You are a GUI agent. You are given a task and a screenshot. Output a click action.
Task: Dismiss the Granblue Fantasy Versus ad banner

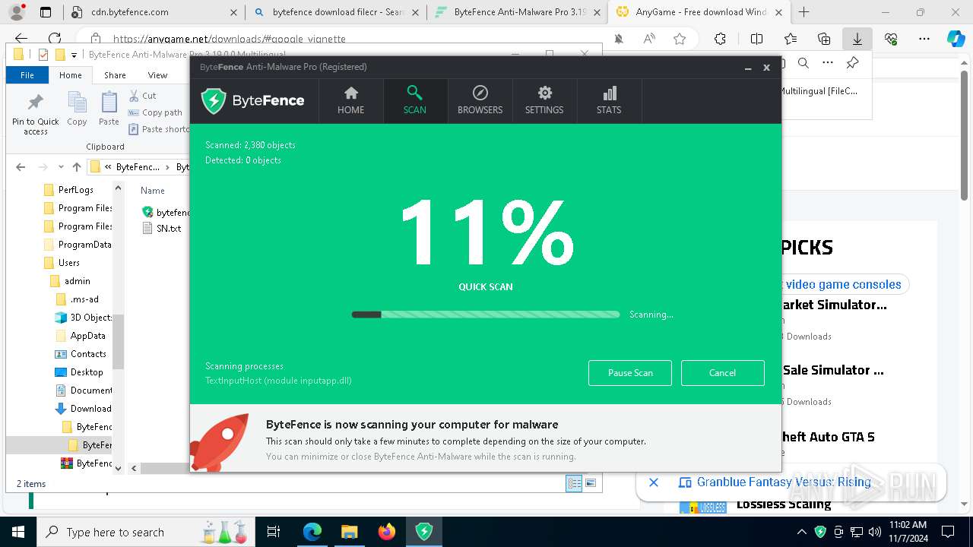[653, 482]
